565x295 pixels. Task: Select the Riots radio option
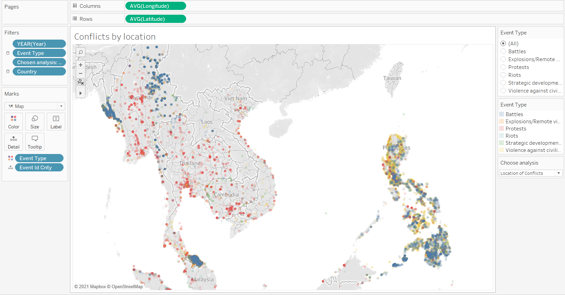click(x=503, y=75)
